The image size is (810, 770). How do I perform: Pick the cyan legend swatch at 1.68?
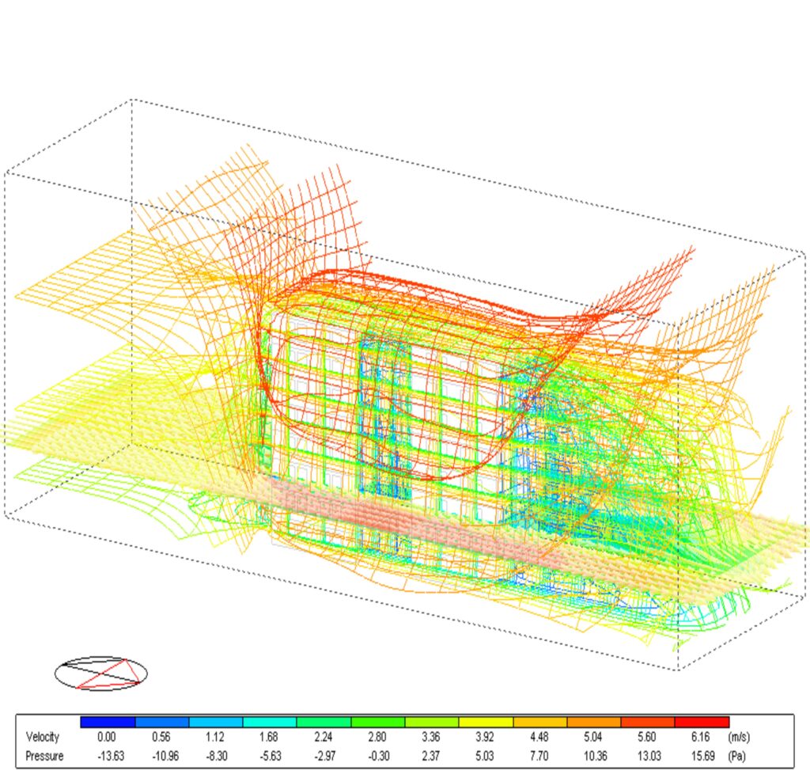click(x=270, y=722)
